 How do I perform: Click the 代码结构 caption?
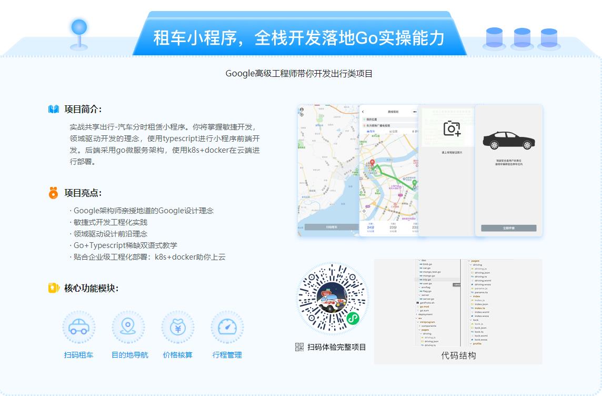click(458, 355)
